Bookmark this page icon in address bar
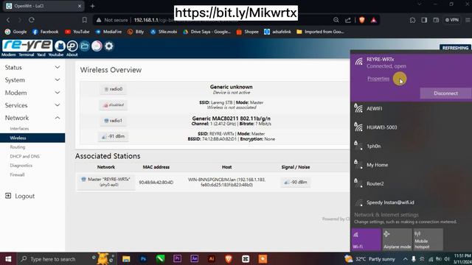Screen dimensions: 472x265 pos(85,20)
